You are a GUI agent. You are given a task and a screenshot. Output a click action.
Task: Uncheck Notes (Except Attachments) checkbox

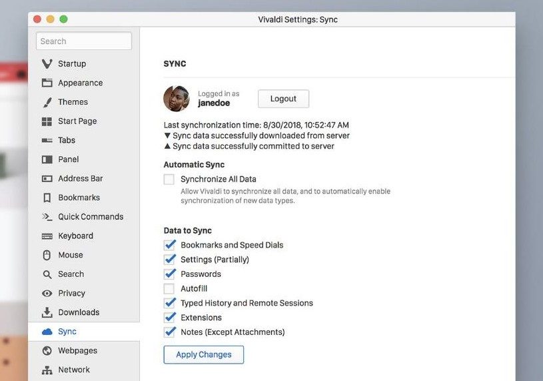pos(169,332)
